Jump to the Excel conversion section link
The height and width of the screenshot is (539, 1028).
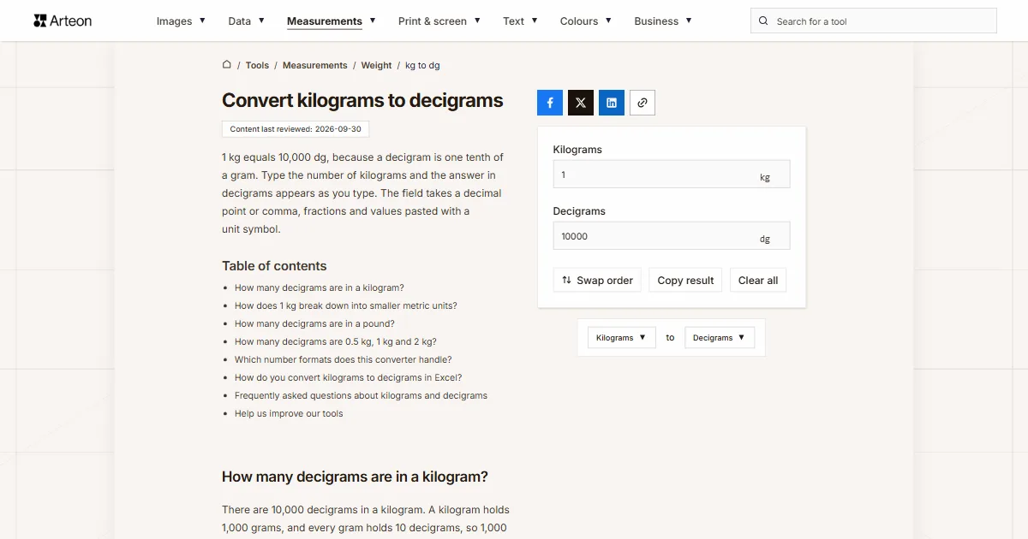click(x=349, y=377)
